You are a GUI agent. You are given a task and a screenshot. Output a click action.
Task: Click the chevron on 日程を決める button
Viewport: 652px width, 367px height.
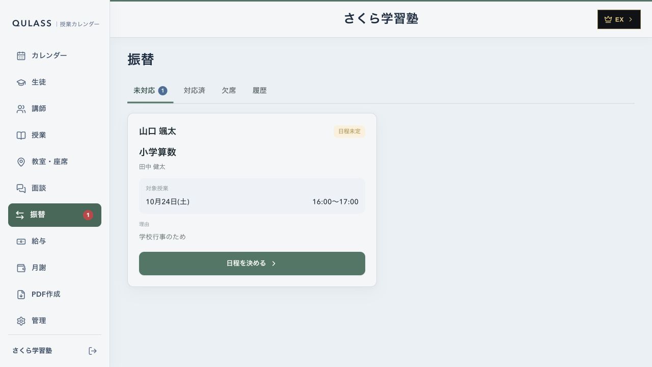(x=274, y=264)
